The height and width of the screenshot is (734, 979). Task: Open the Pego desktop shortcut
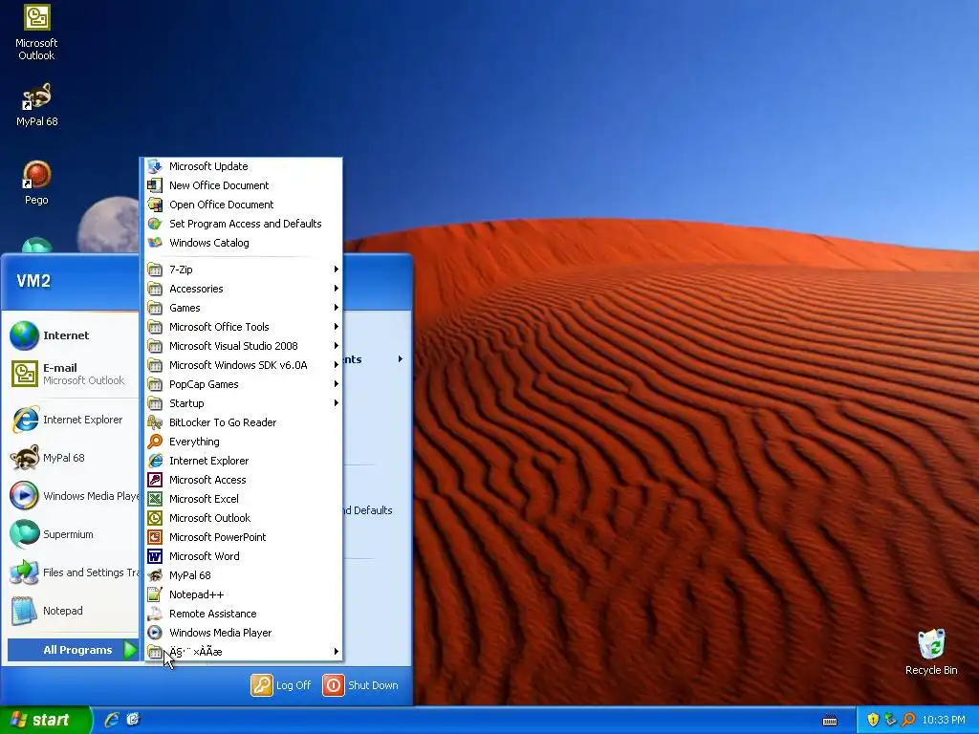(36, 183)
